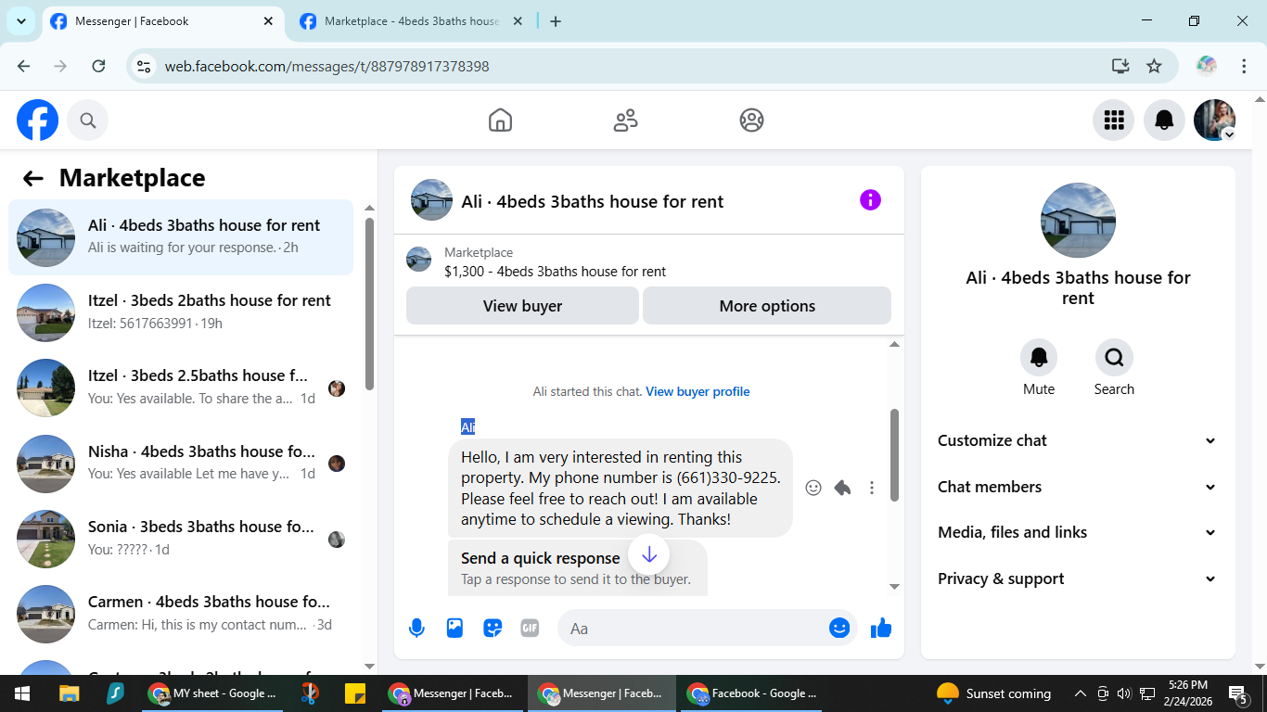This screenshot has width=1267, height=712.
Task: Expand the Chat members section
Action: pos(1078,487)
